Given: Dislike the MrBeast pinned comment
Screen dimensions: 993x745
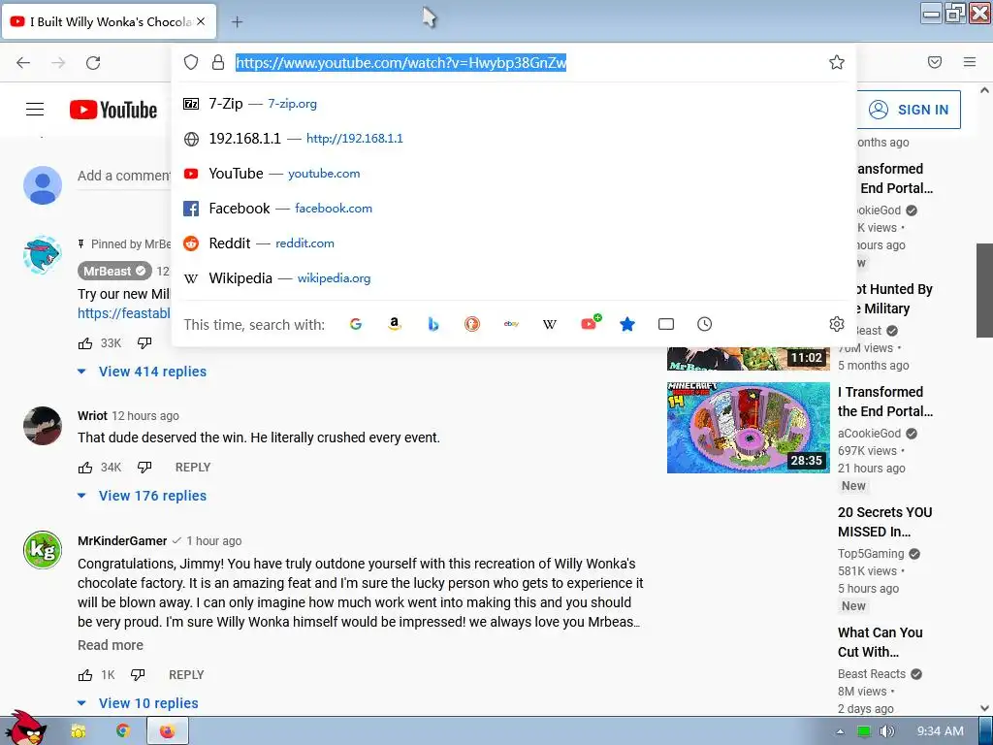Looking at the screenshot, I should click(x=144, y=343).
